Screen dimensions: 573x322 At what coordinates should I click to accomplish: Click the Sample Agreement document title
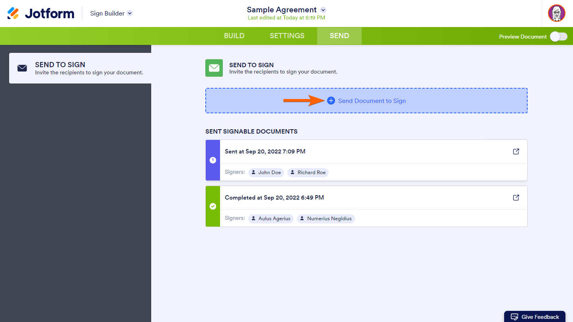click(282, 10)
